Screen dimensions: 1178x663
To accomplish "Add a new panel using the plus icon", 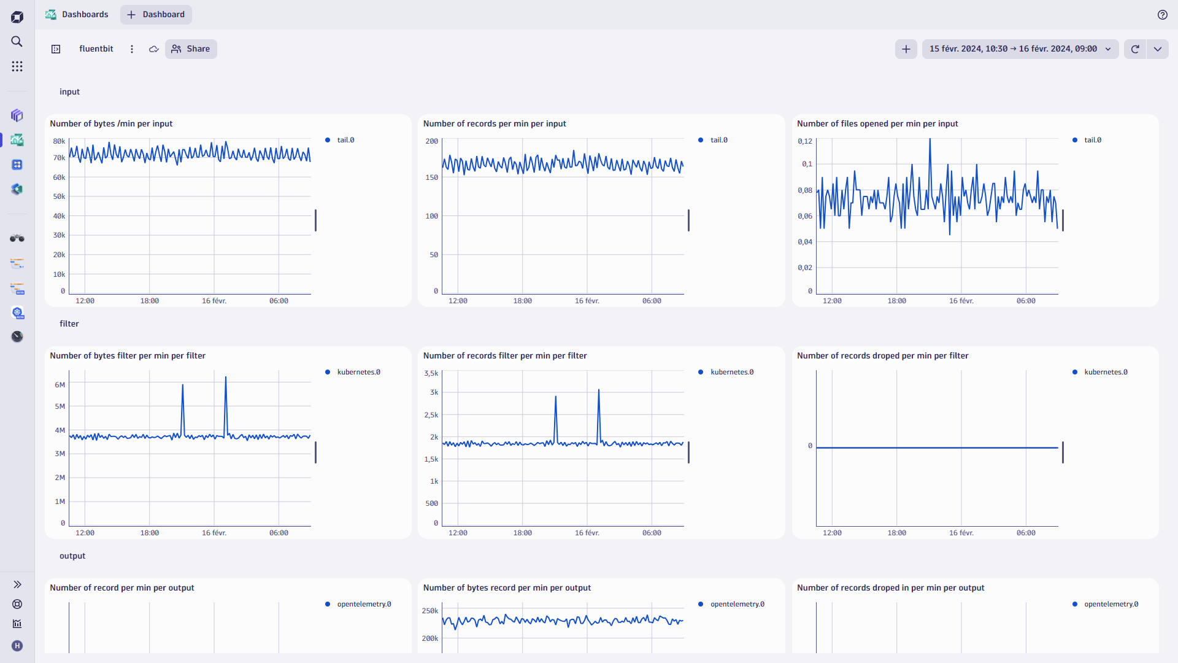I will click(906, 48).
